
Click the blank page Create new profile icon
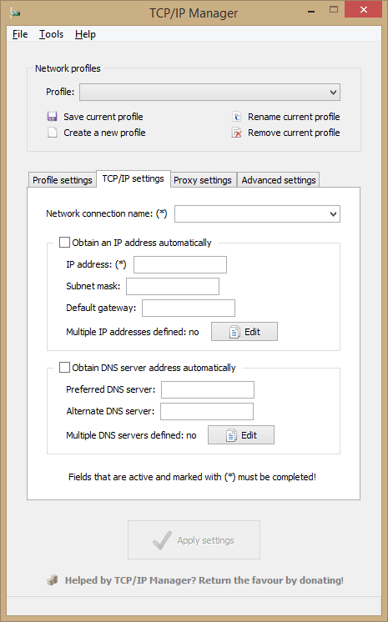click(x=52, y=133)
